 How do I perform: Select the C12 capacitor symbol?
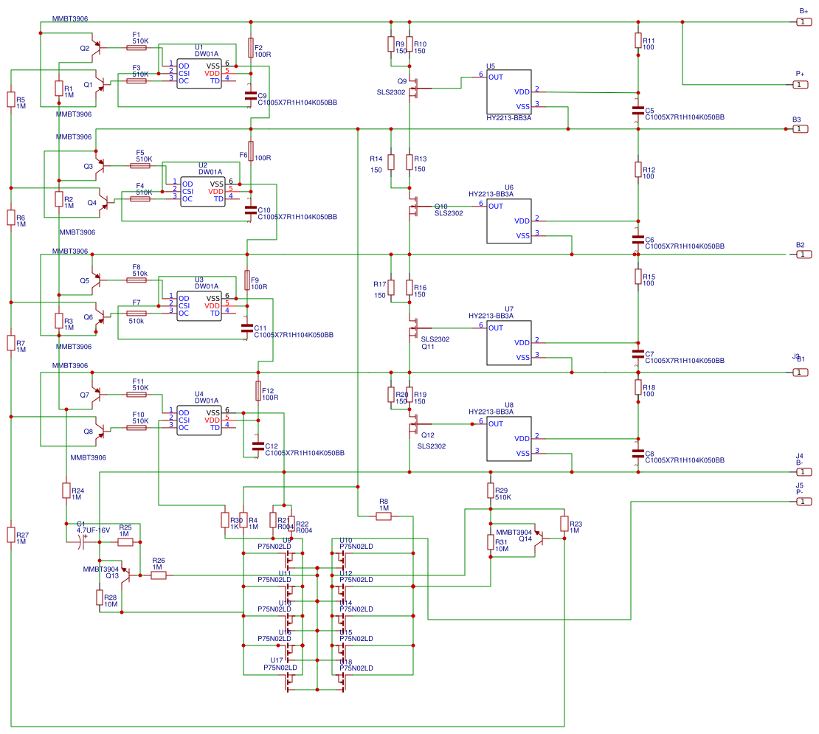click(258, 446)
